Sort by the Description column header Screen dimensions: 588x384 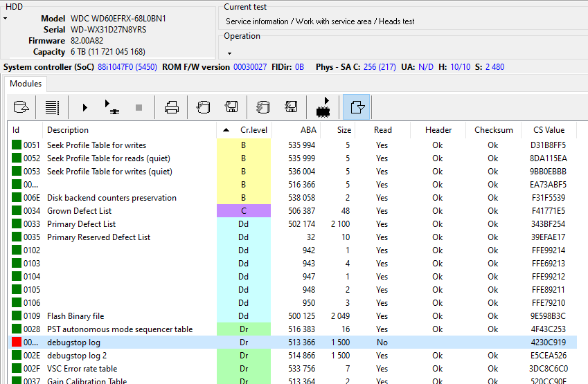130,130
